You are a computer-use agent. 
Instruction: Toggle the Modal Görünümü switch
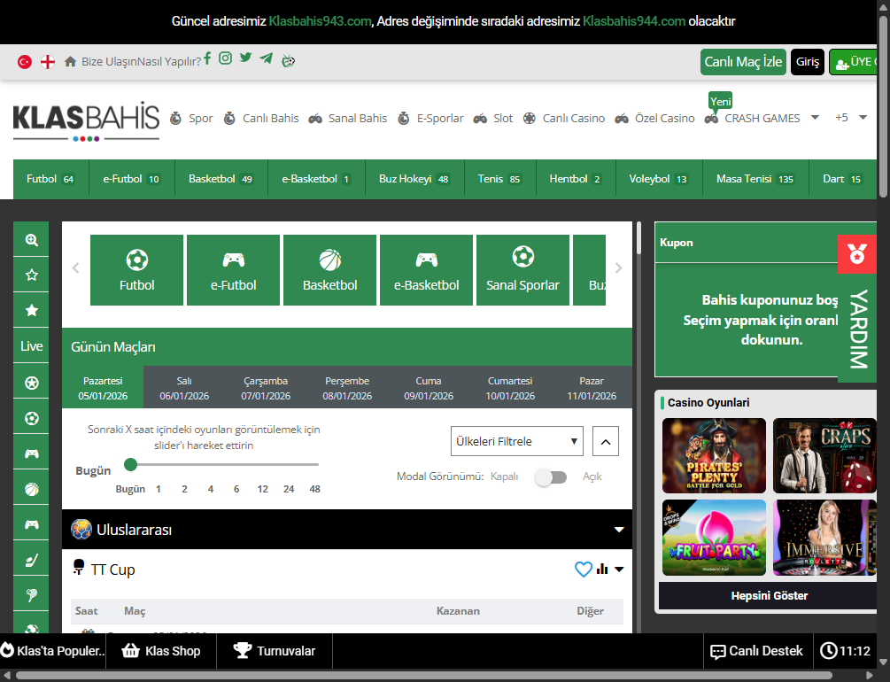coord(551,477)
